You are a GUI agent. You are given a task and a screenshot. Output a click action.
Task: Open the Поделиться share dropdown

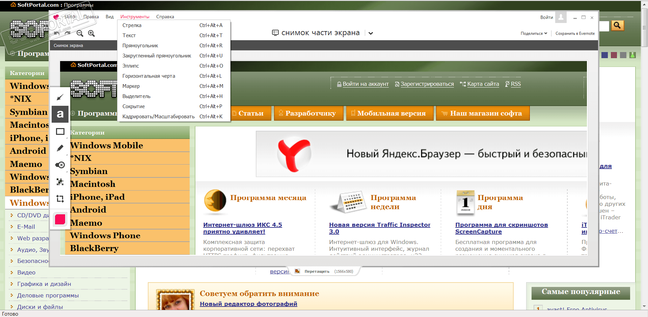(534, 33)
